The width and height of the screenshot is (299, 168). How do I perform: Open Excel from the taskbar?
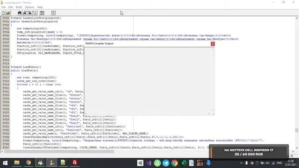183,163
